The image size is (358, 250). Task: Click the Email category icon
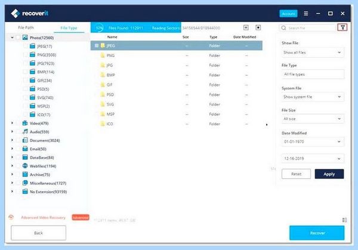point(25,149)
